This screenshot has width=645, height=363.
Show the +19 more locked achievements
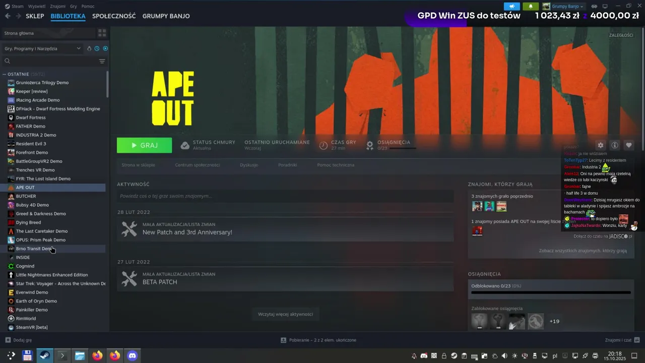[554, 321]
